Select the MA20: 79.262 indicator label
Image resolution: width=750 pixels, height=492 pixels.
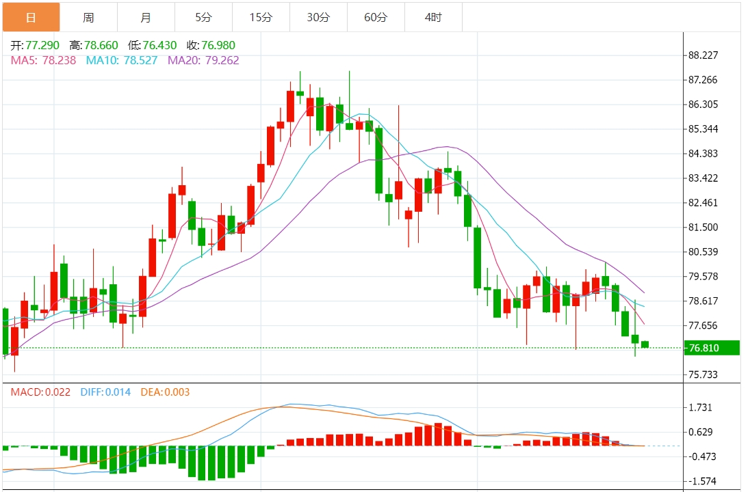pos(203,60)
